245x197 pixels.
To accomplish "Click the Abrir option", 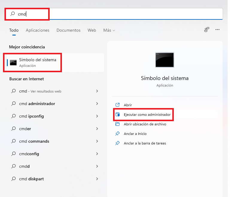I will (x=127, y=105).
